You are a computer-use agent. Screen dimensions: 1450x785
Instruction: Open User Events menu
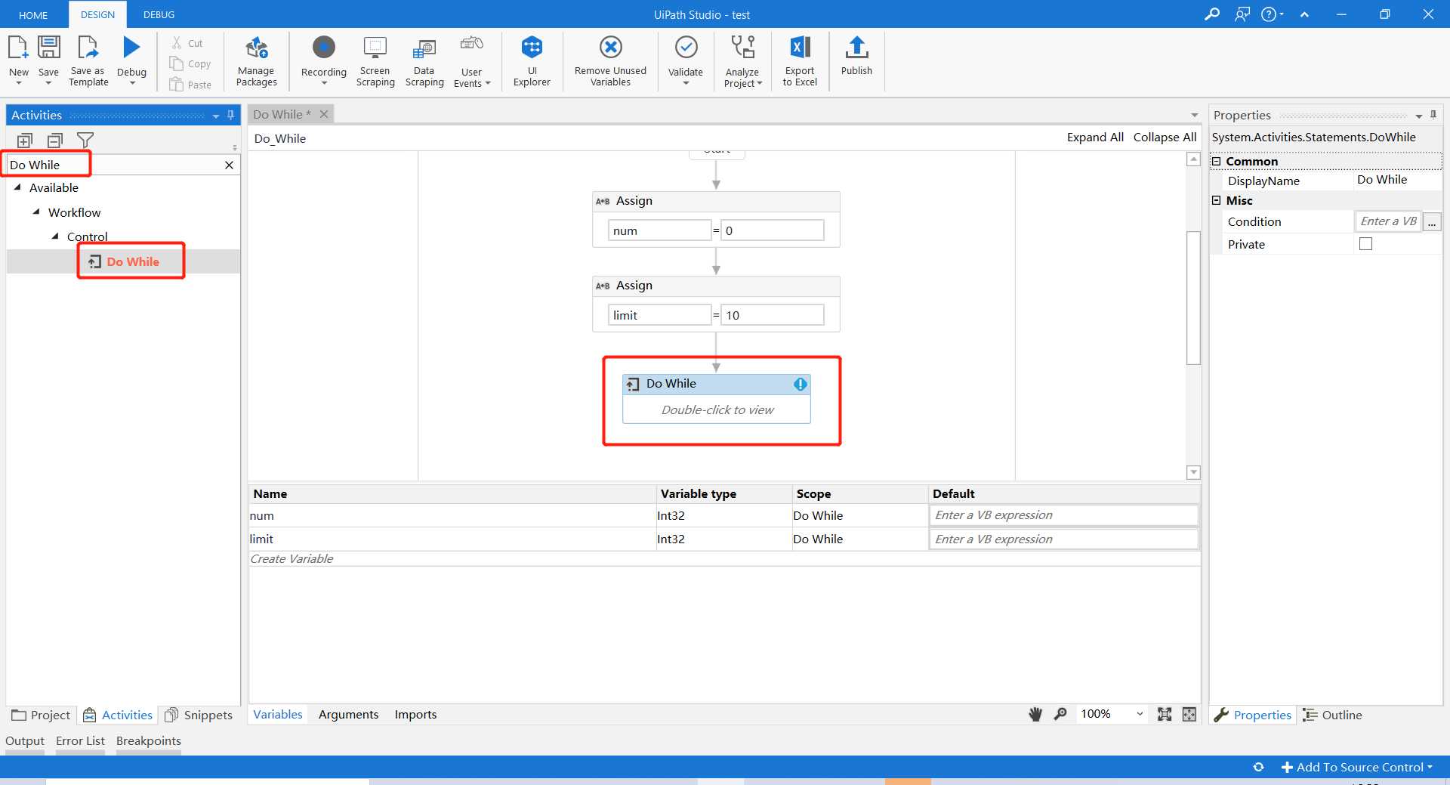click(472, 60)
